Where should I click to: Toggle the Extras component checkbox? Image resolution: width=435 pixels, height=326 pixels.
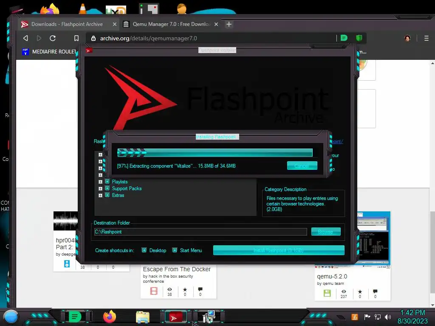(107, 195)
